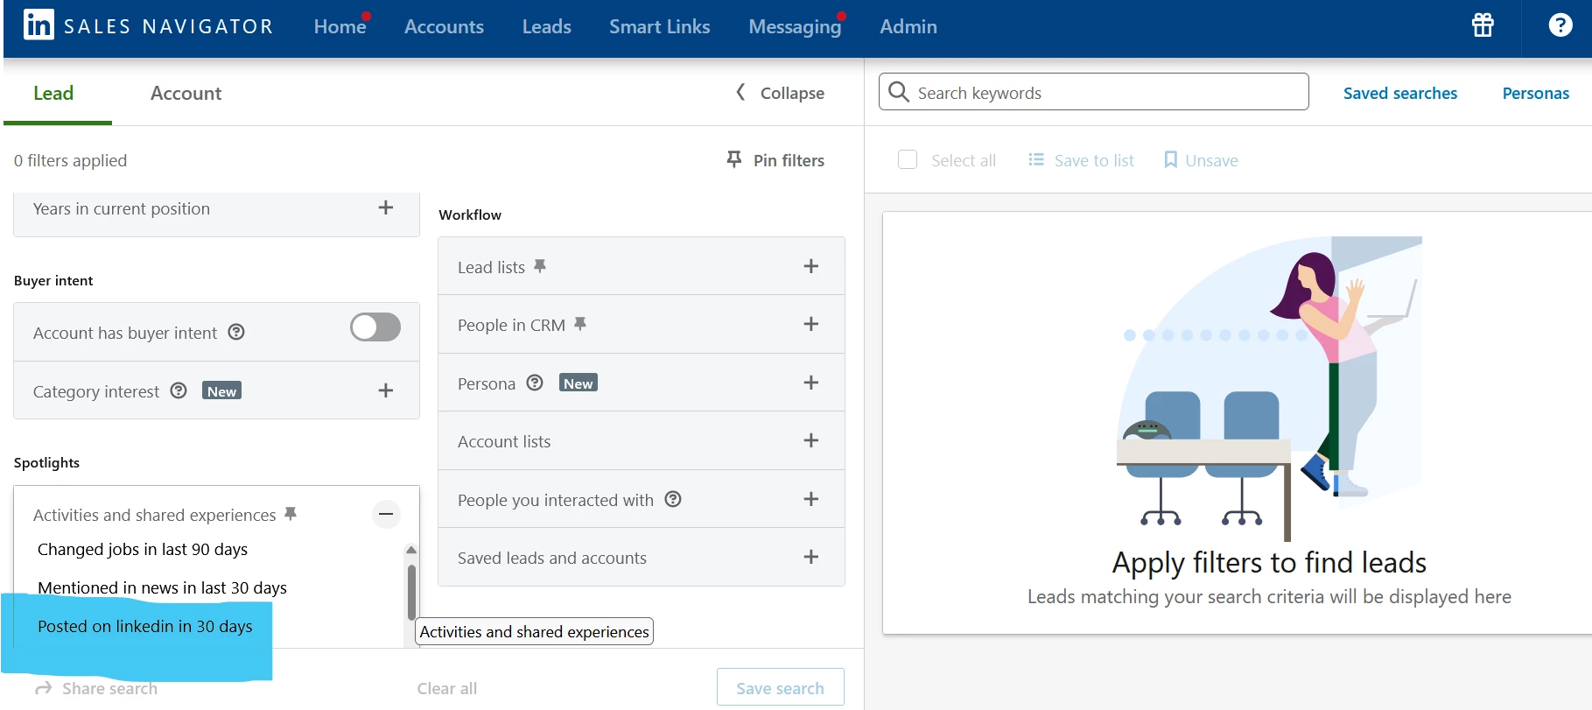The image size is (1592, 710).
Task: Switch to the Lead tab
Action: coord(53,93)
